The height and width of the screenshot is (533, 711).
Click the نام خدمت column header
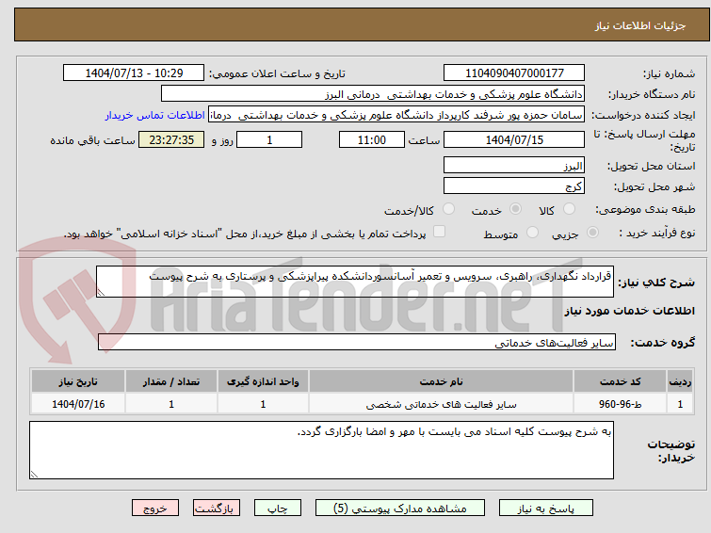442,381
